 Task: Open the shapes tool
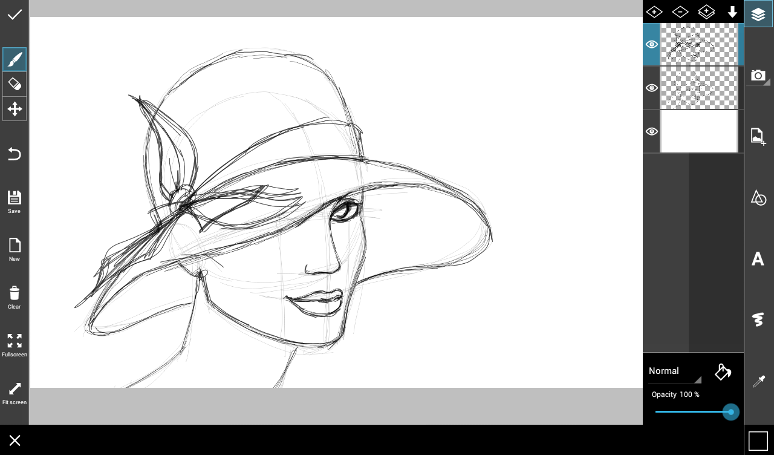(758, 197)
